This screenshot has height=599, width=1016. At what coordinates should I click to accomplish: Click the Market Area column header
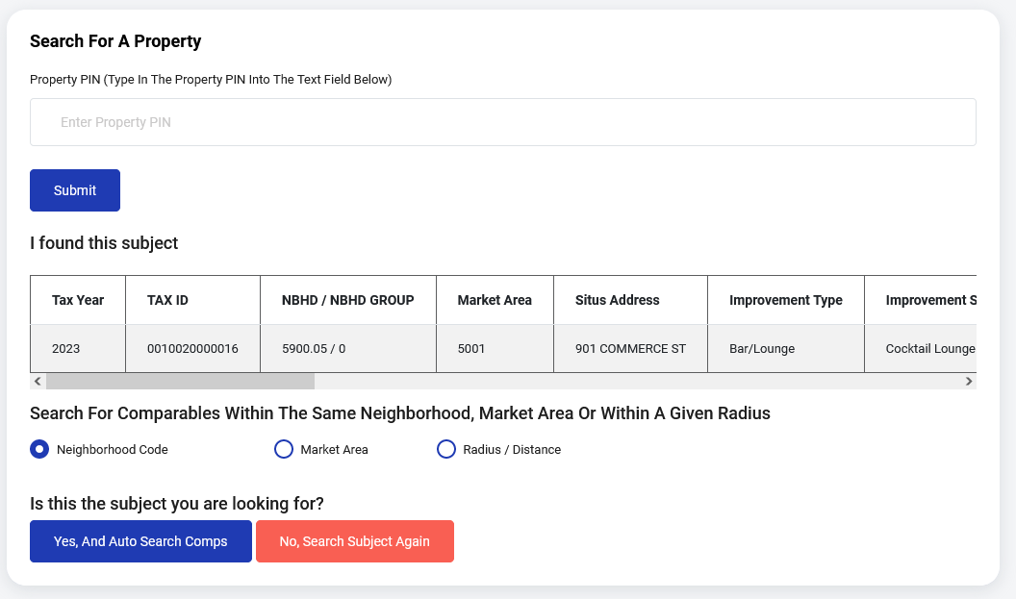[x=495, y=300]
